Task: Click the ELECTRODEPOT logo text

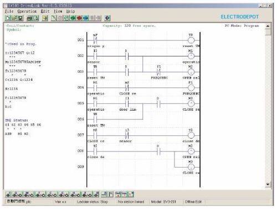Action: tap(240, 17)
